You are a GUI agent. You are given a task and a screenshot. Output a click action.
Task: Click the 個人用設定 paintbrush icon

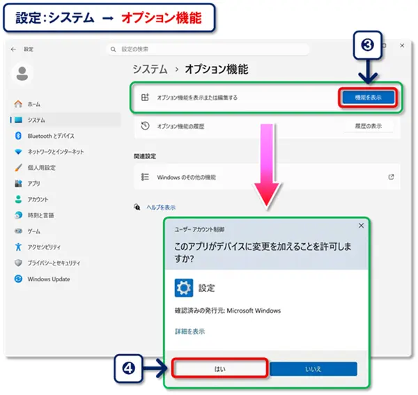tap(18, 168)
